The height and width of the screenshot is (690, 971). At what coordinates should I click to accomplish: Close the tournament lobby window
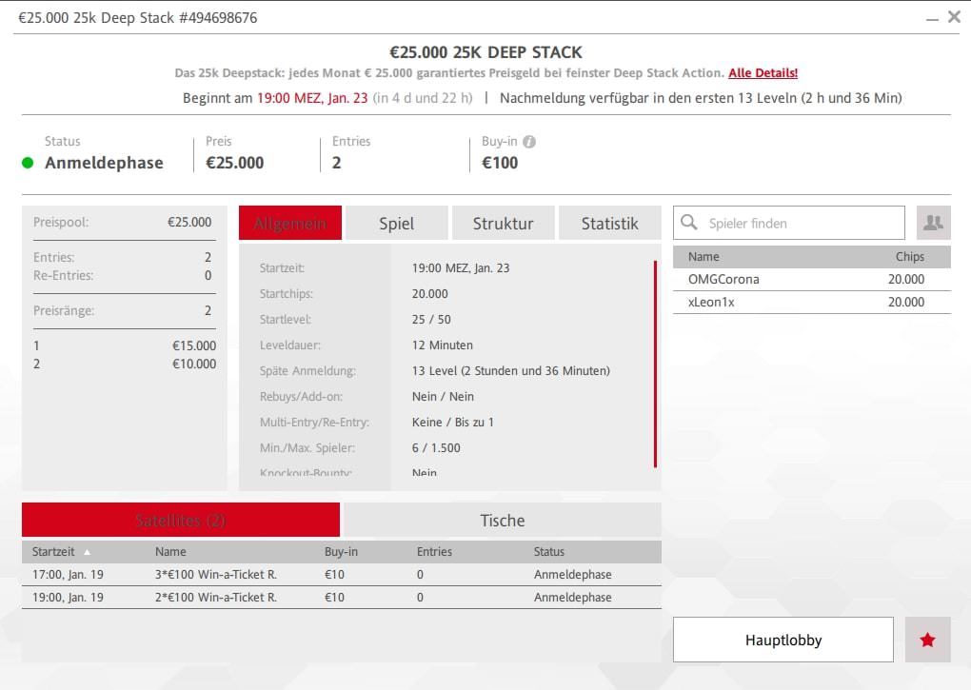pyautogui.click(x=954, y=17)
